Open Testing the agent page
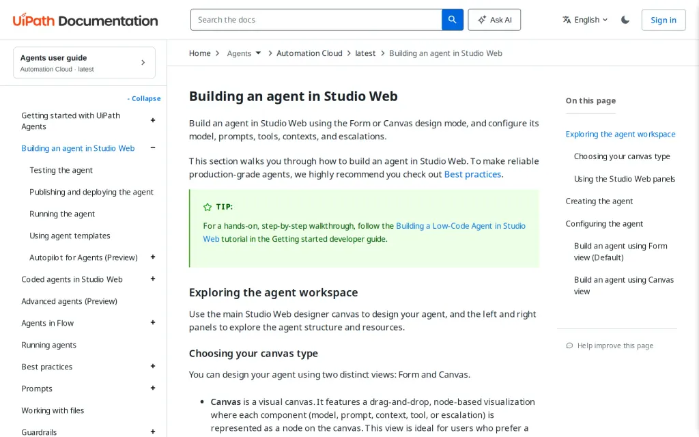Viewport: 699px width, 437px height. pos(61,170)
